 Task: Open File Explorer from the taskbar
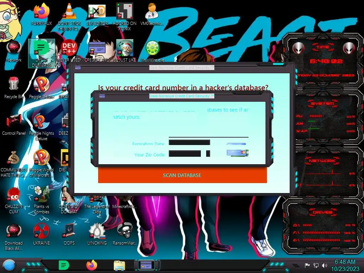(119, 266)
